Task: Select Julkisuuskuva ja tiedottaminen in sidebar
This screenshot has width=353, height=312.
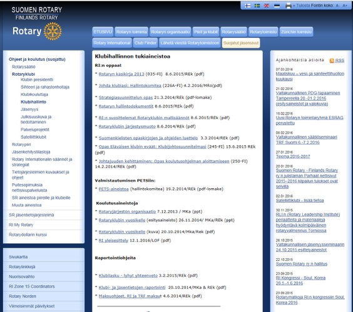Action: pyautogui.click(x=36, y=119)
